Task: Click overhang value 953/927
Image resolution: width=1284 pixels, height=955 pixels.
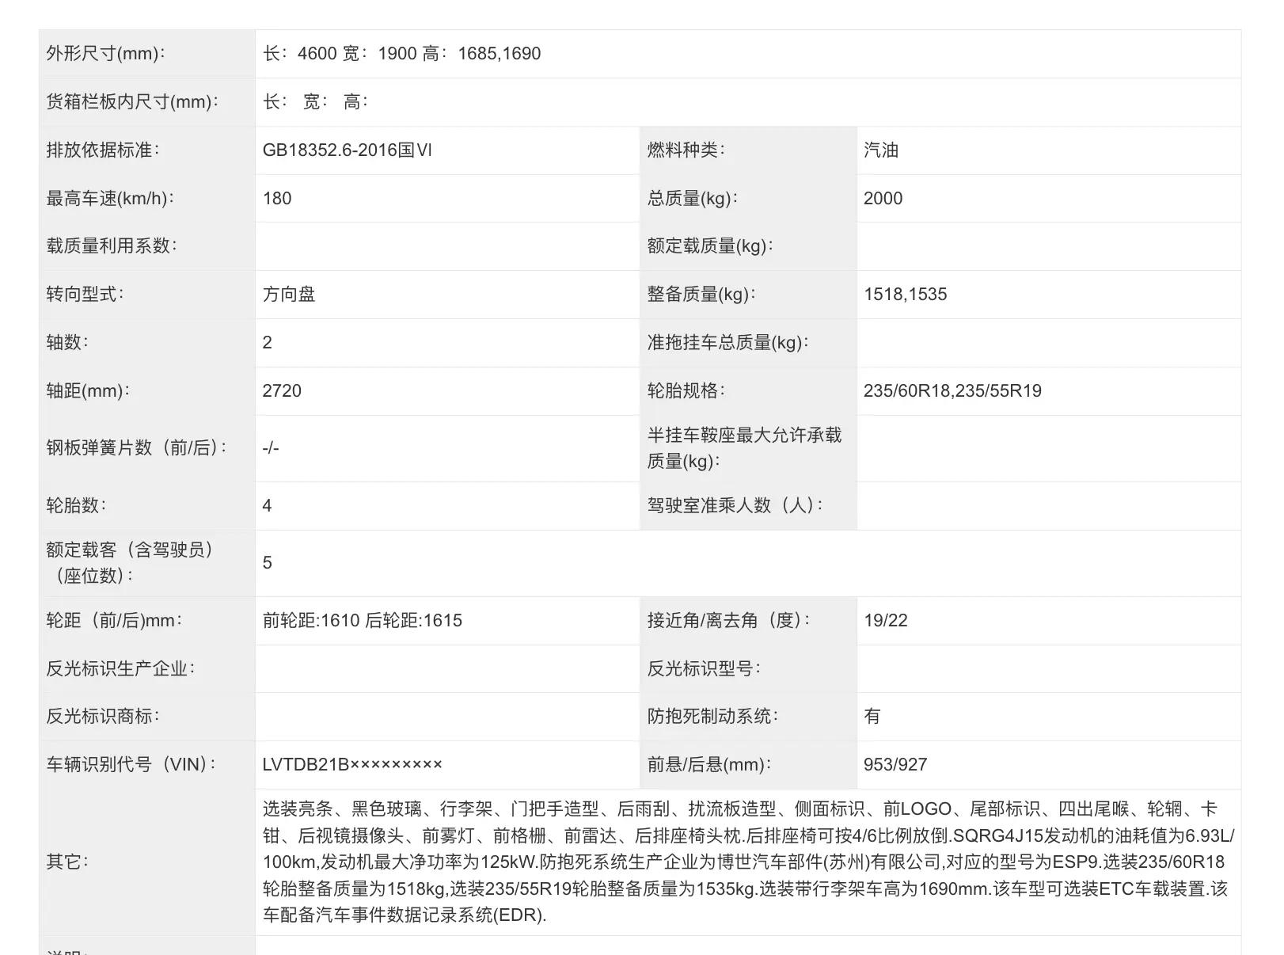Action: click(x=895, y=765)
